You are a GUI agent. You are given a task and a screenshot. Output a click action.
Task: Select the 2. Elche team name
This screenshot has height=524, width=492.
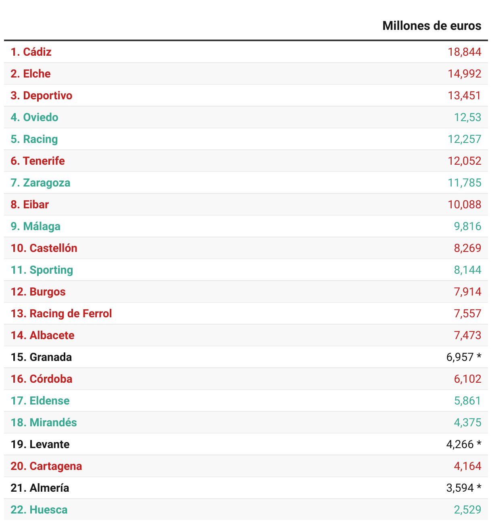pyautogui.click(x=31, y=73)
